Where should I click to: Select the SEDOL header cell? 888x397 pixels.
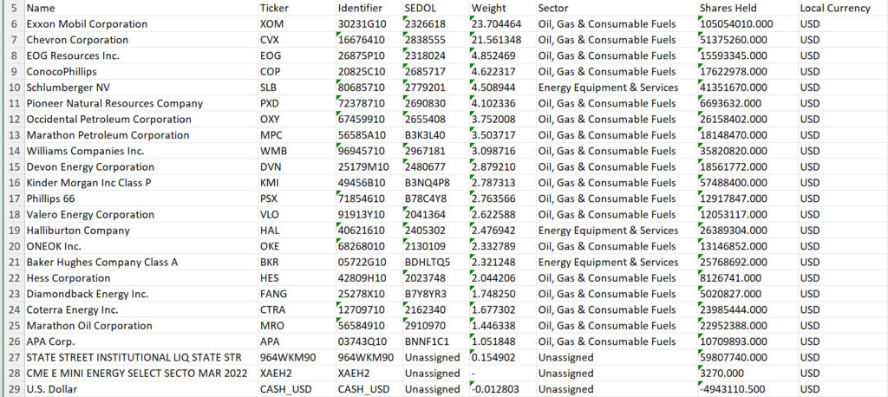coord(435,9)
